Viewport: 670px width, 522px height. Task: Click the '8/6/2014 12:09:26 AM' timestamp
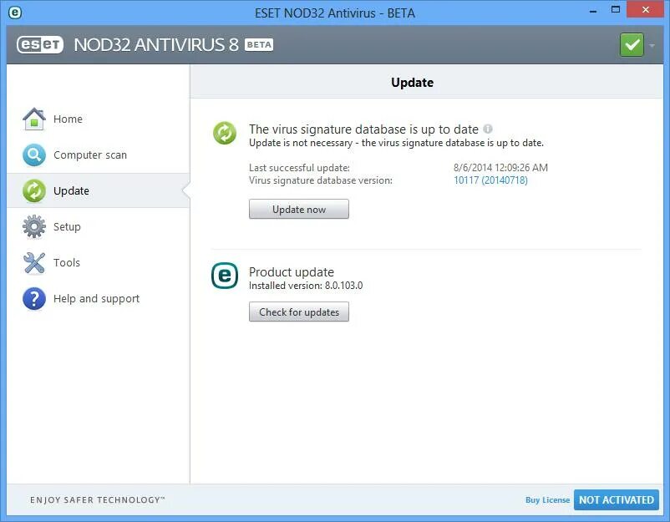pyautogui.click(x=500, y=167)
